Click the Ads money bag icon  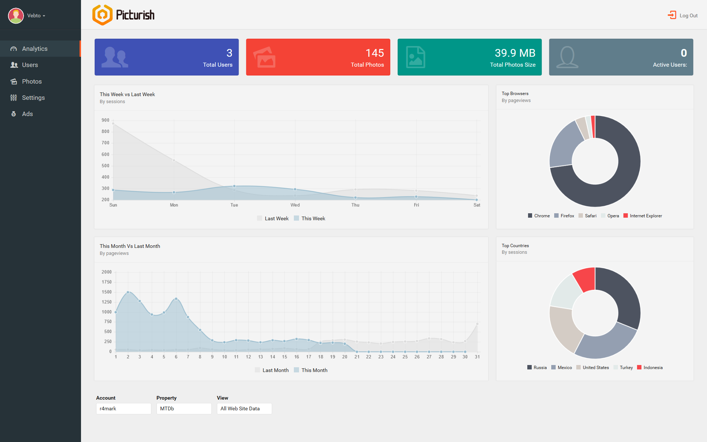click(x=14, y=114)
